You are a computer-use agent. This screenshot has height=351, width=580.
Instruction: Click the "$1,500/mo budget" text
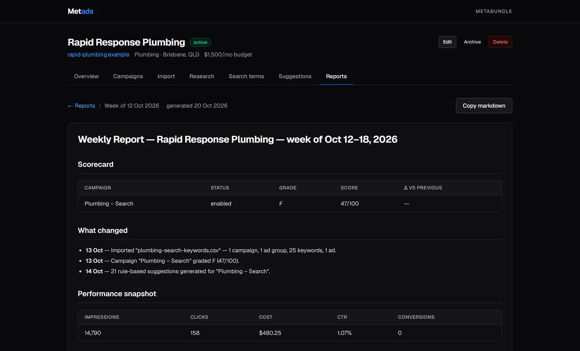228,54
